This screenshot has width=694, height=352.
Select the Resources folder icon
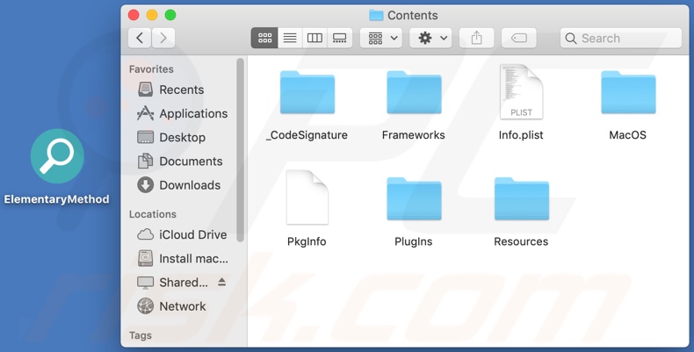tap(522, 198)
